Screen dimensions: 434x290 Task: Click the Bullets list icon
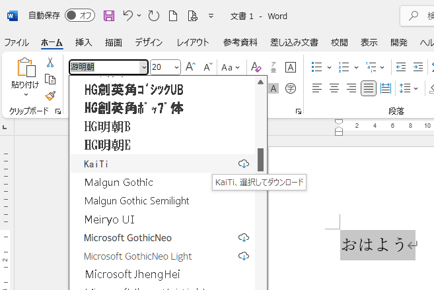pos(317,67)
